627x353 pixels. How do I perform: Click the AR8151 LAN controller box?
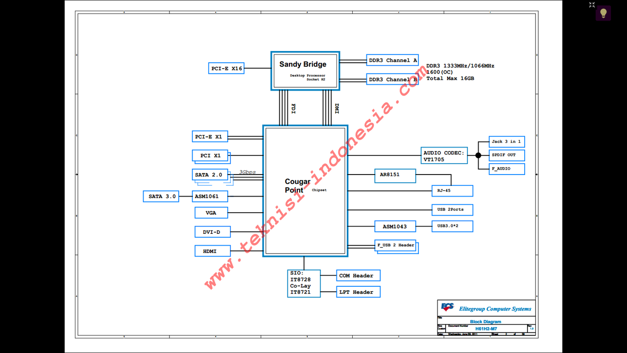[395, 176]
